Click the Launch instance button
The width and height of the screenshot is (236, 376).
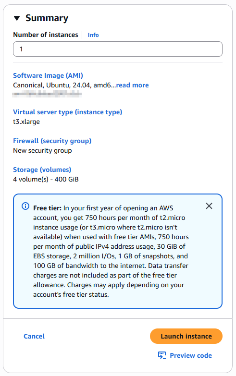186,336
